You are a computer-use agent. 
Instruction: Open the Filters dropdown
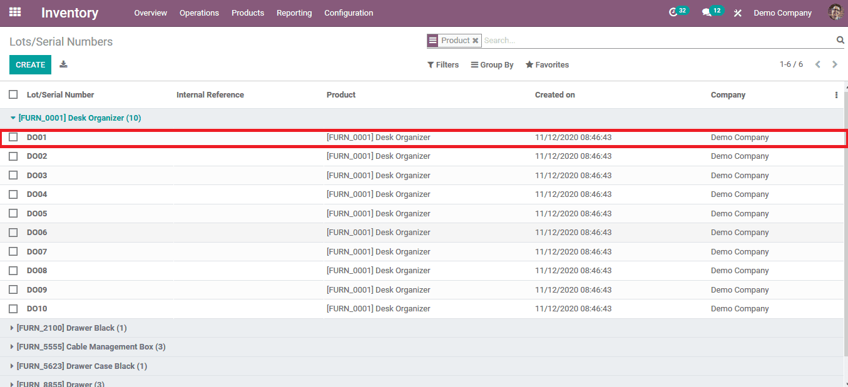[x=443, y=64]
